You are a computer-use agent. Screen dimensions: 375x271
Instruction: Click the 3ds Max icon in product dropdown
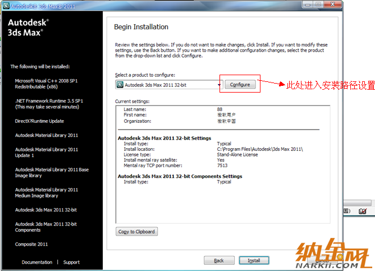(120, 85)
